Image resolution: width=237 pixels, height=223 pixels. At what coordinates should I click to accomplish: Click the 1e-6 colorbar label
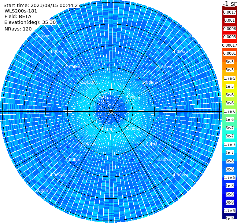(230, 119)
